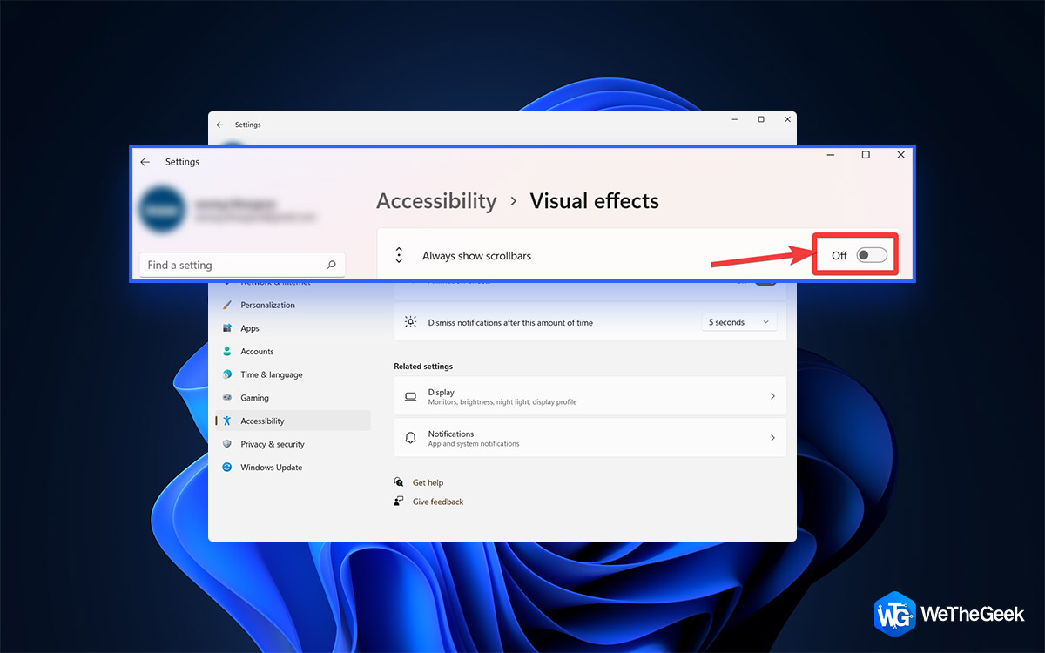Click the Get help icon

399,482
